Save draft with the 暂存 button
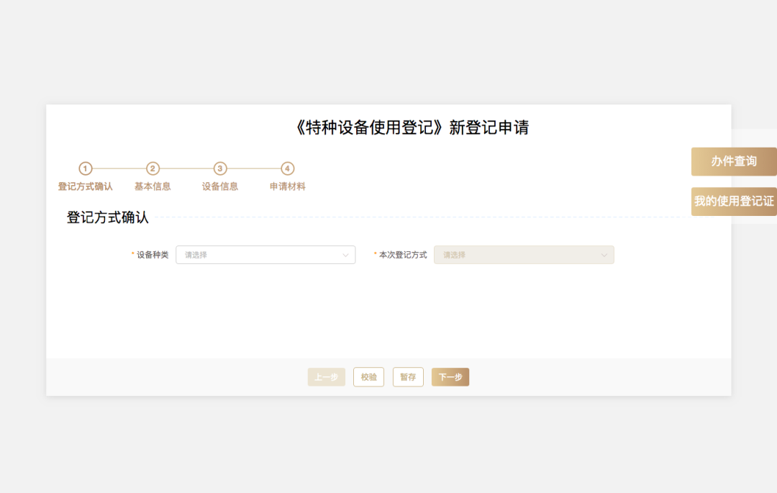Viewport: 777px width, 493px height. pyautogui.click(x=408, y=377)
